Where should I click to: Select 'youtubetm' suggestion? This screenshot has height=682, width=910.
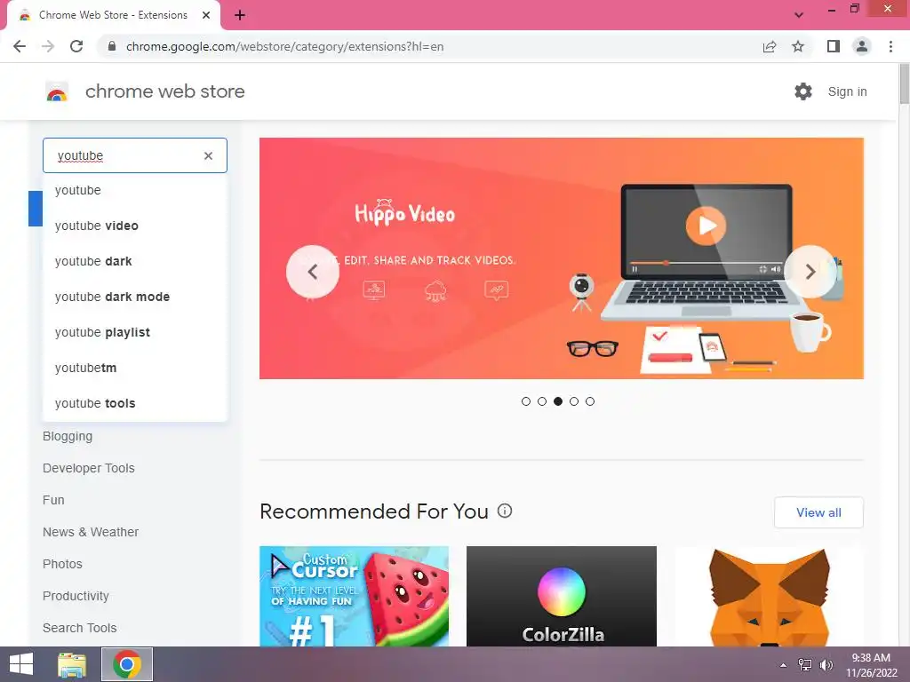[x=135, y=368]
